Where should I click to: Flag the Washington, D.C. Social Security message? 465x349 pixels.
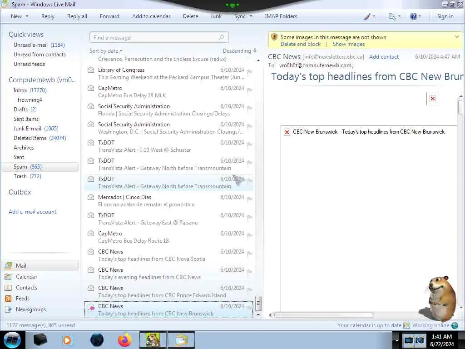tap(250, 126)
